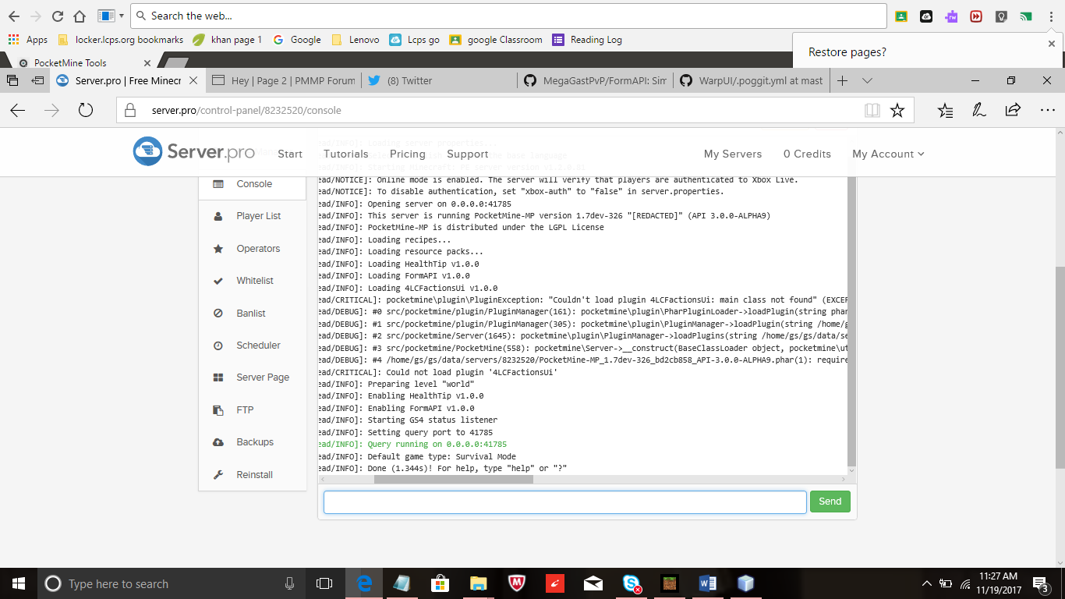This screenshot has height=599, width=1065.
Task: Click the purple rw puzzle extension icon
Action: click(x=951, y=16)
